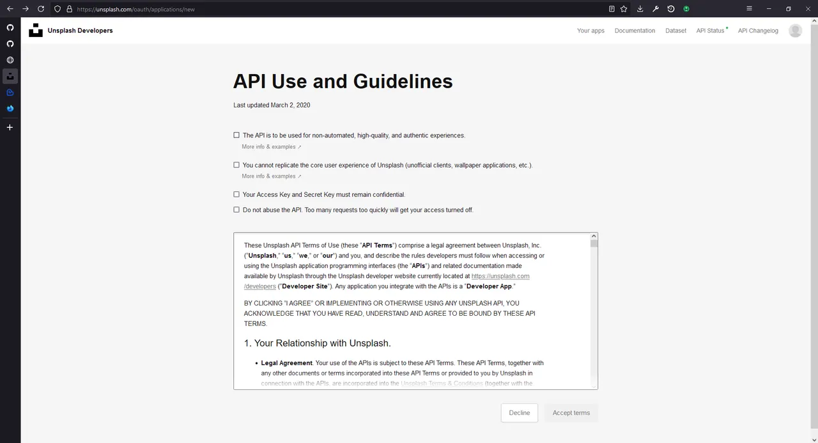Check the non-automated experiences guideline box
818x443 pixels.
236,136
